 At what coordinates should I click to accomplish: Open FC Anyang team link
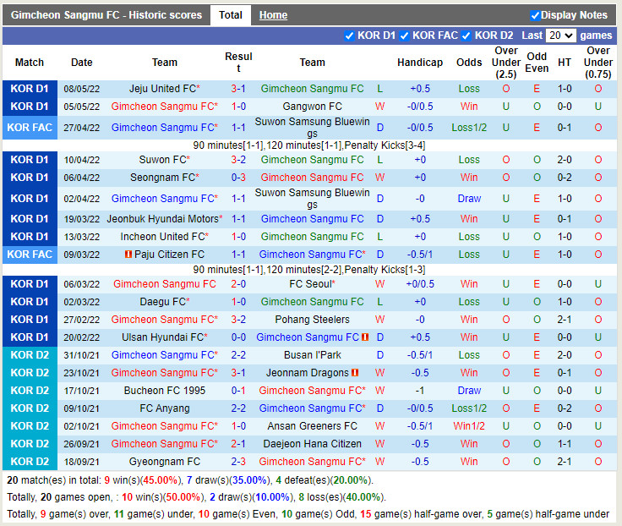click(165, 408)
